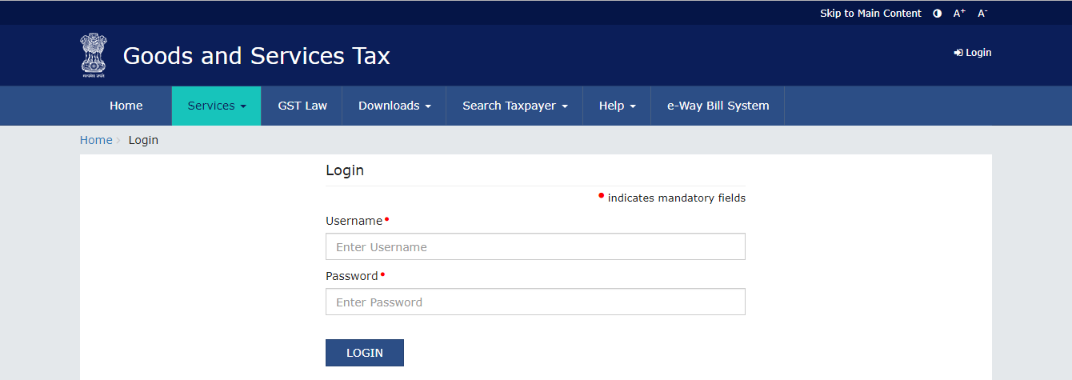This screenshot has width=1072, height=380.
Task: Click the Login breadcrumb text
Action: (x=143, y=140)
